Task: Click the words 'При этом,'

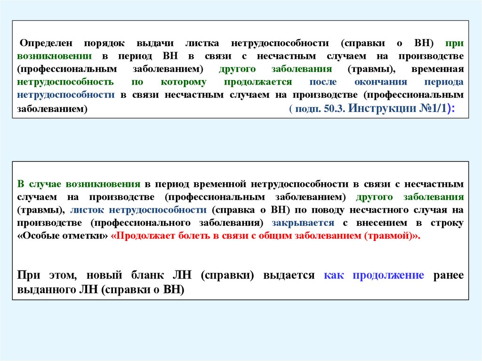Action: click(x=47, y=274)
